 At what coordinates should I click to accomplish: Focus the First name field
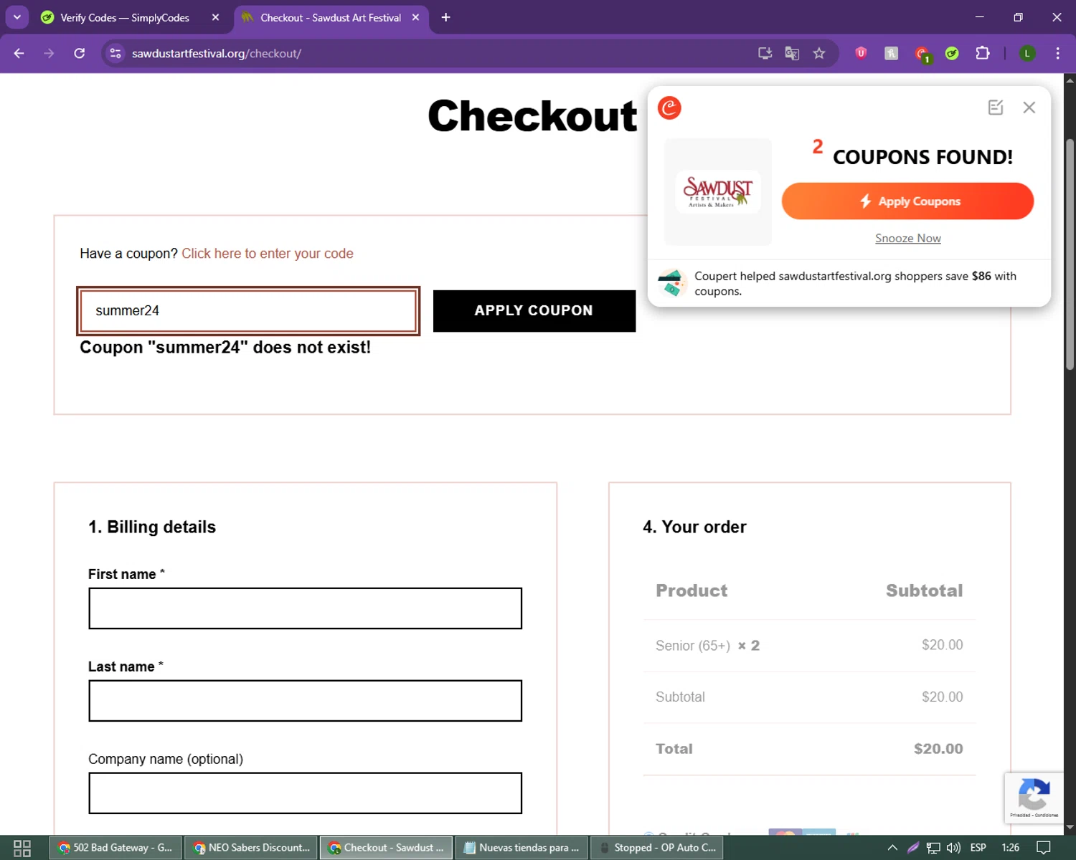click(x=306, y=608)
